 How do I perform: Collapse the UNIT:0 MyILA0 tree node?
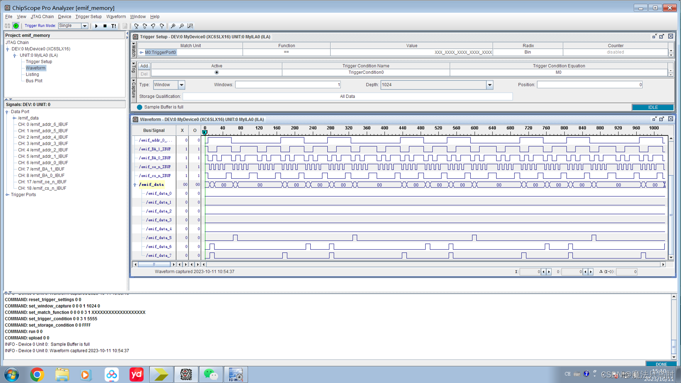(15, 55)
